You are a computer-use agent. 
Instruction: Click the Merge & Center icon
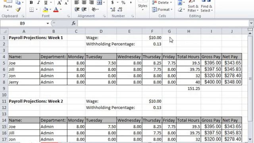coord(99,2)
